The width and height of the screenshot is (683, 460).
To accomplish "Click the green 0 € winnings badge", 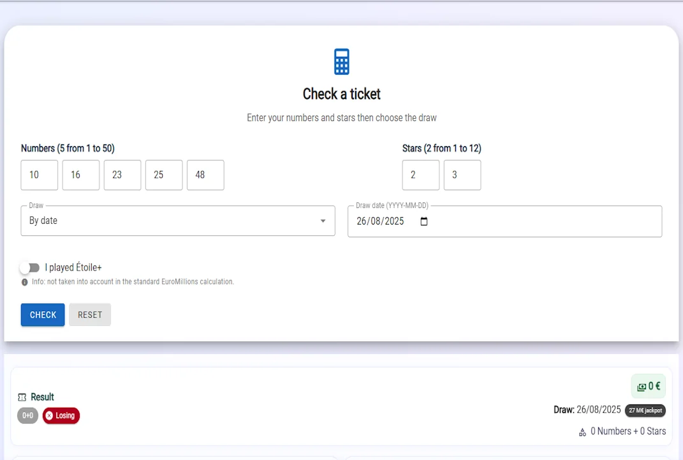I will coord(649,386).
